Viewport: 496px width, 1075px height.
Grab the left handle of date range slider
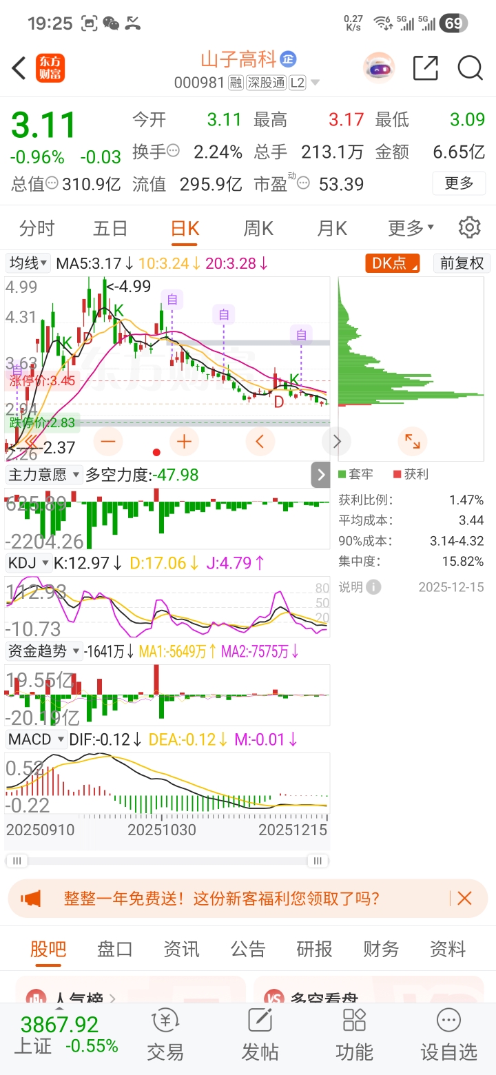18,861
